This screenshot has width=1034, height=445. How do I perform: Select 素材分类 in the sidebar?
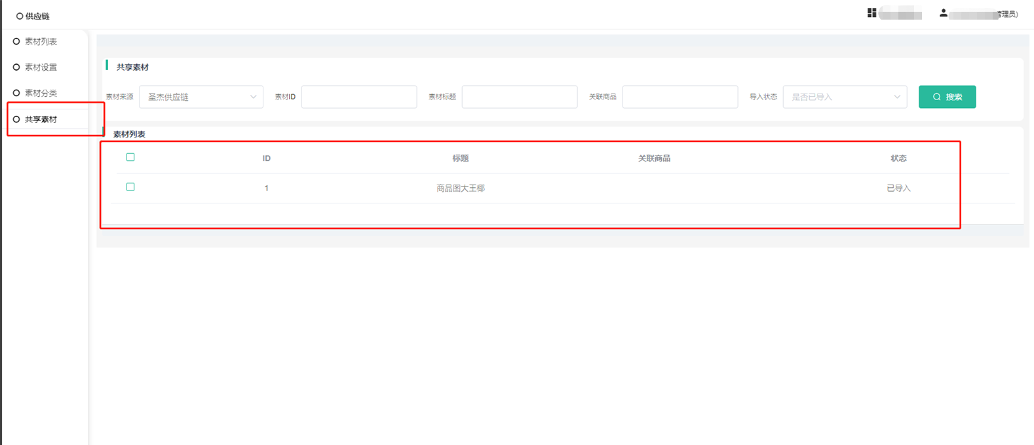[x=41, y=93]
